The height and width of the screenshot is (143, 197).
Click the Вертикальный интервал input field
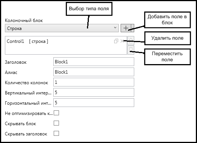coord(94,93)
